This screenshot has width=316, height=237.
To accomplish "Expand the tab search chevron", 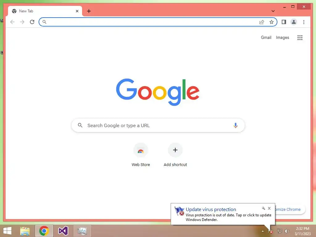I will point(273,11).
